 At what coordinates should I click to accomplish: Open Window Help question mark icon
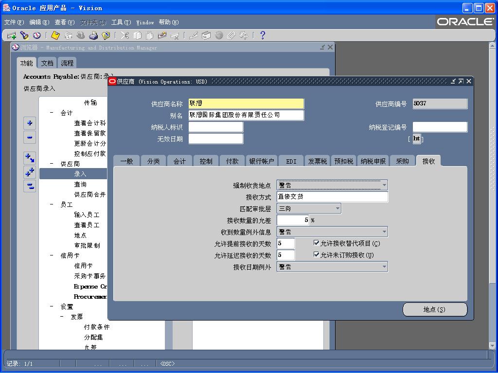coord(262,35)
